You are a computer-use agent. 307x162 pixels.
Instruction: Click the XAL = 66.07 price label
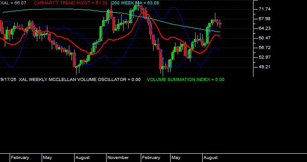[13, 3]
